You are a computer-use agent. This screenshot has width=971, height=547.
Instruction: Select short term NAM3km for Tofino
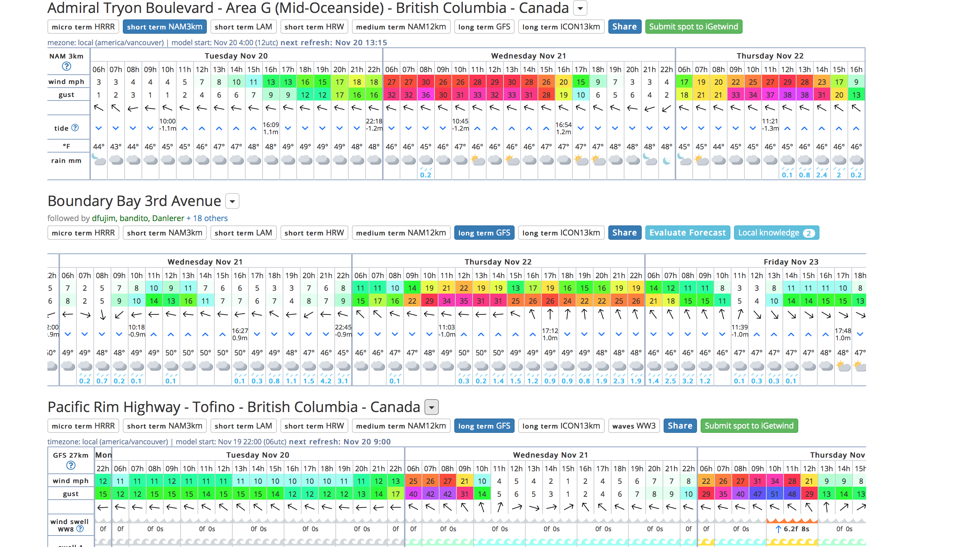(164, 426)
